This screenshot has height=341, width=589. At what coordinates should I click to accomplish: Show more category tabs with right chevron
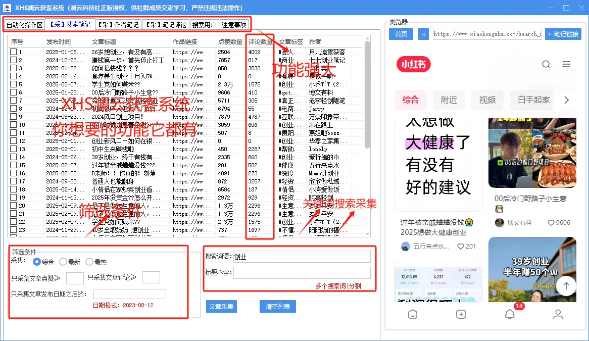pyautogui.click(x=566, y=100)
